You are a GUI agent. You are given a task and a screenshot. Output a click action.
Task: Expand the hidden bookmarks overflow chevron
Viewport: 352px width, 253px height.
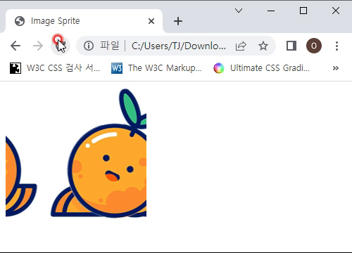pyautogui.click(x=336, y=68)
